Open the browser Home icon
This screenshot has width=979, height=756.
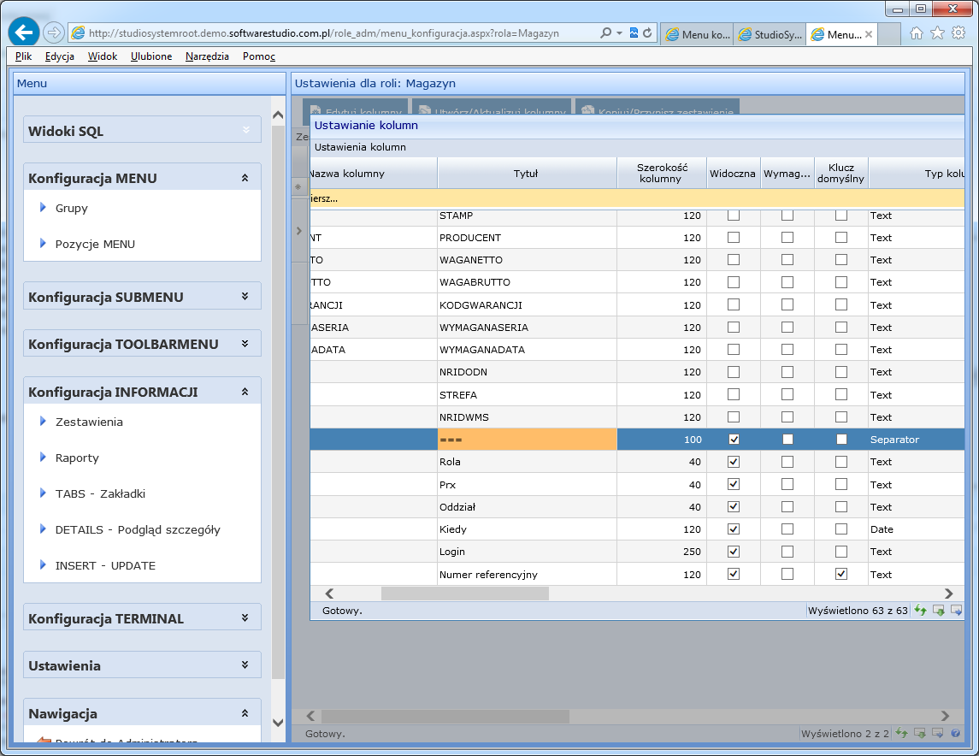point(916,33)
